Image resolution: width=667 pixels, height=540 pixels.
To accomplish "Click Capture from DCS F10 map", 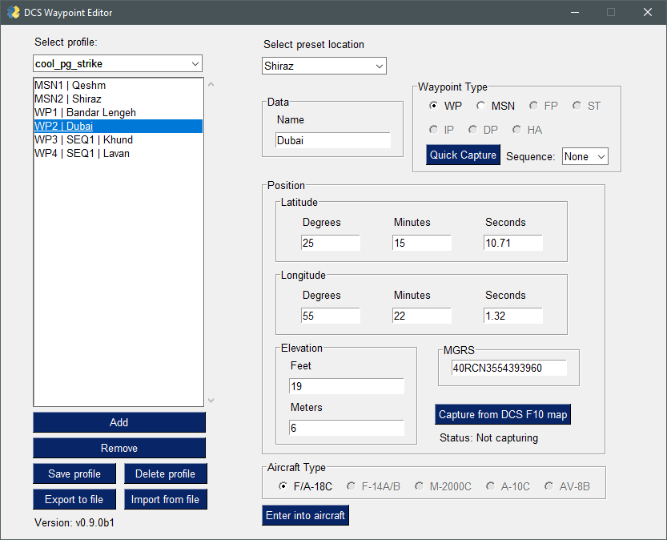I will coord(503,414).
